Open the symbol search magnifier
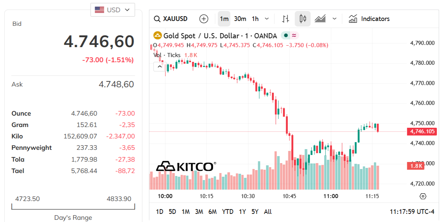 coord(157,18)
